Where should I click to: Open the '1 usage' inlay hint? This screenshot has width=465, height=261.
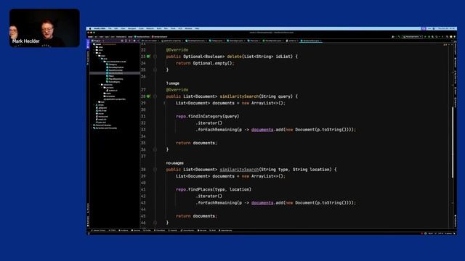click(173, 83)
